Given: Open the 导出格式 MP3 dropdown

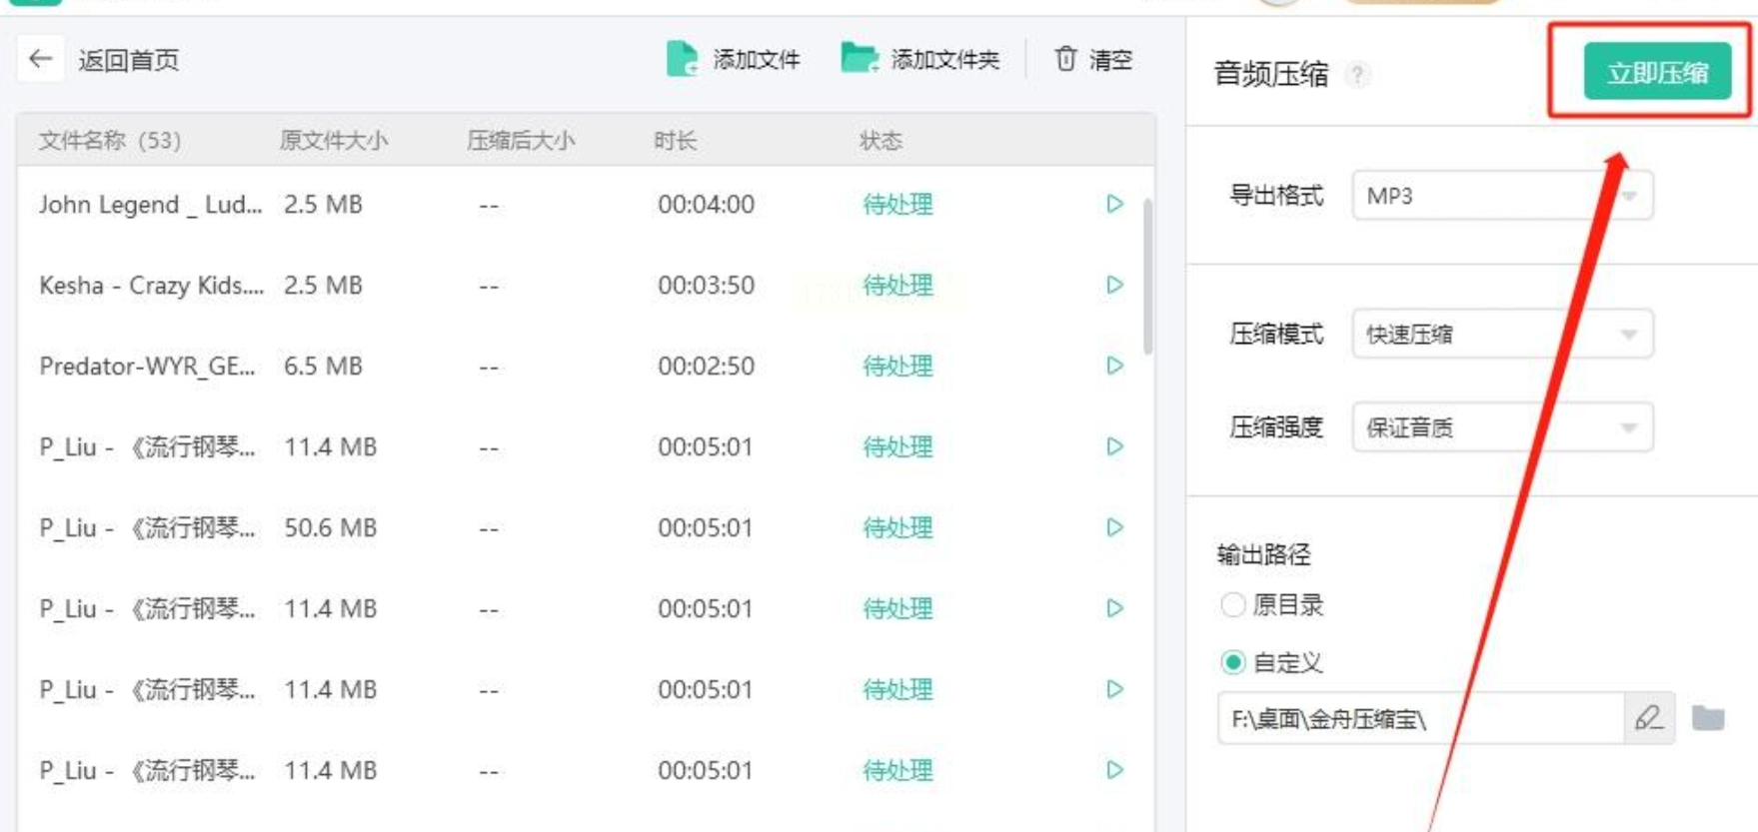Looking at the screenshot, I should (1502, 196).
